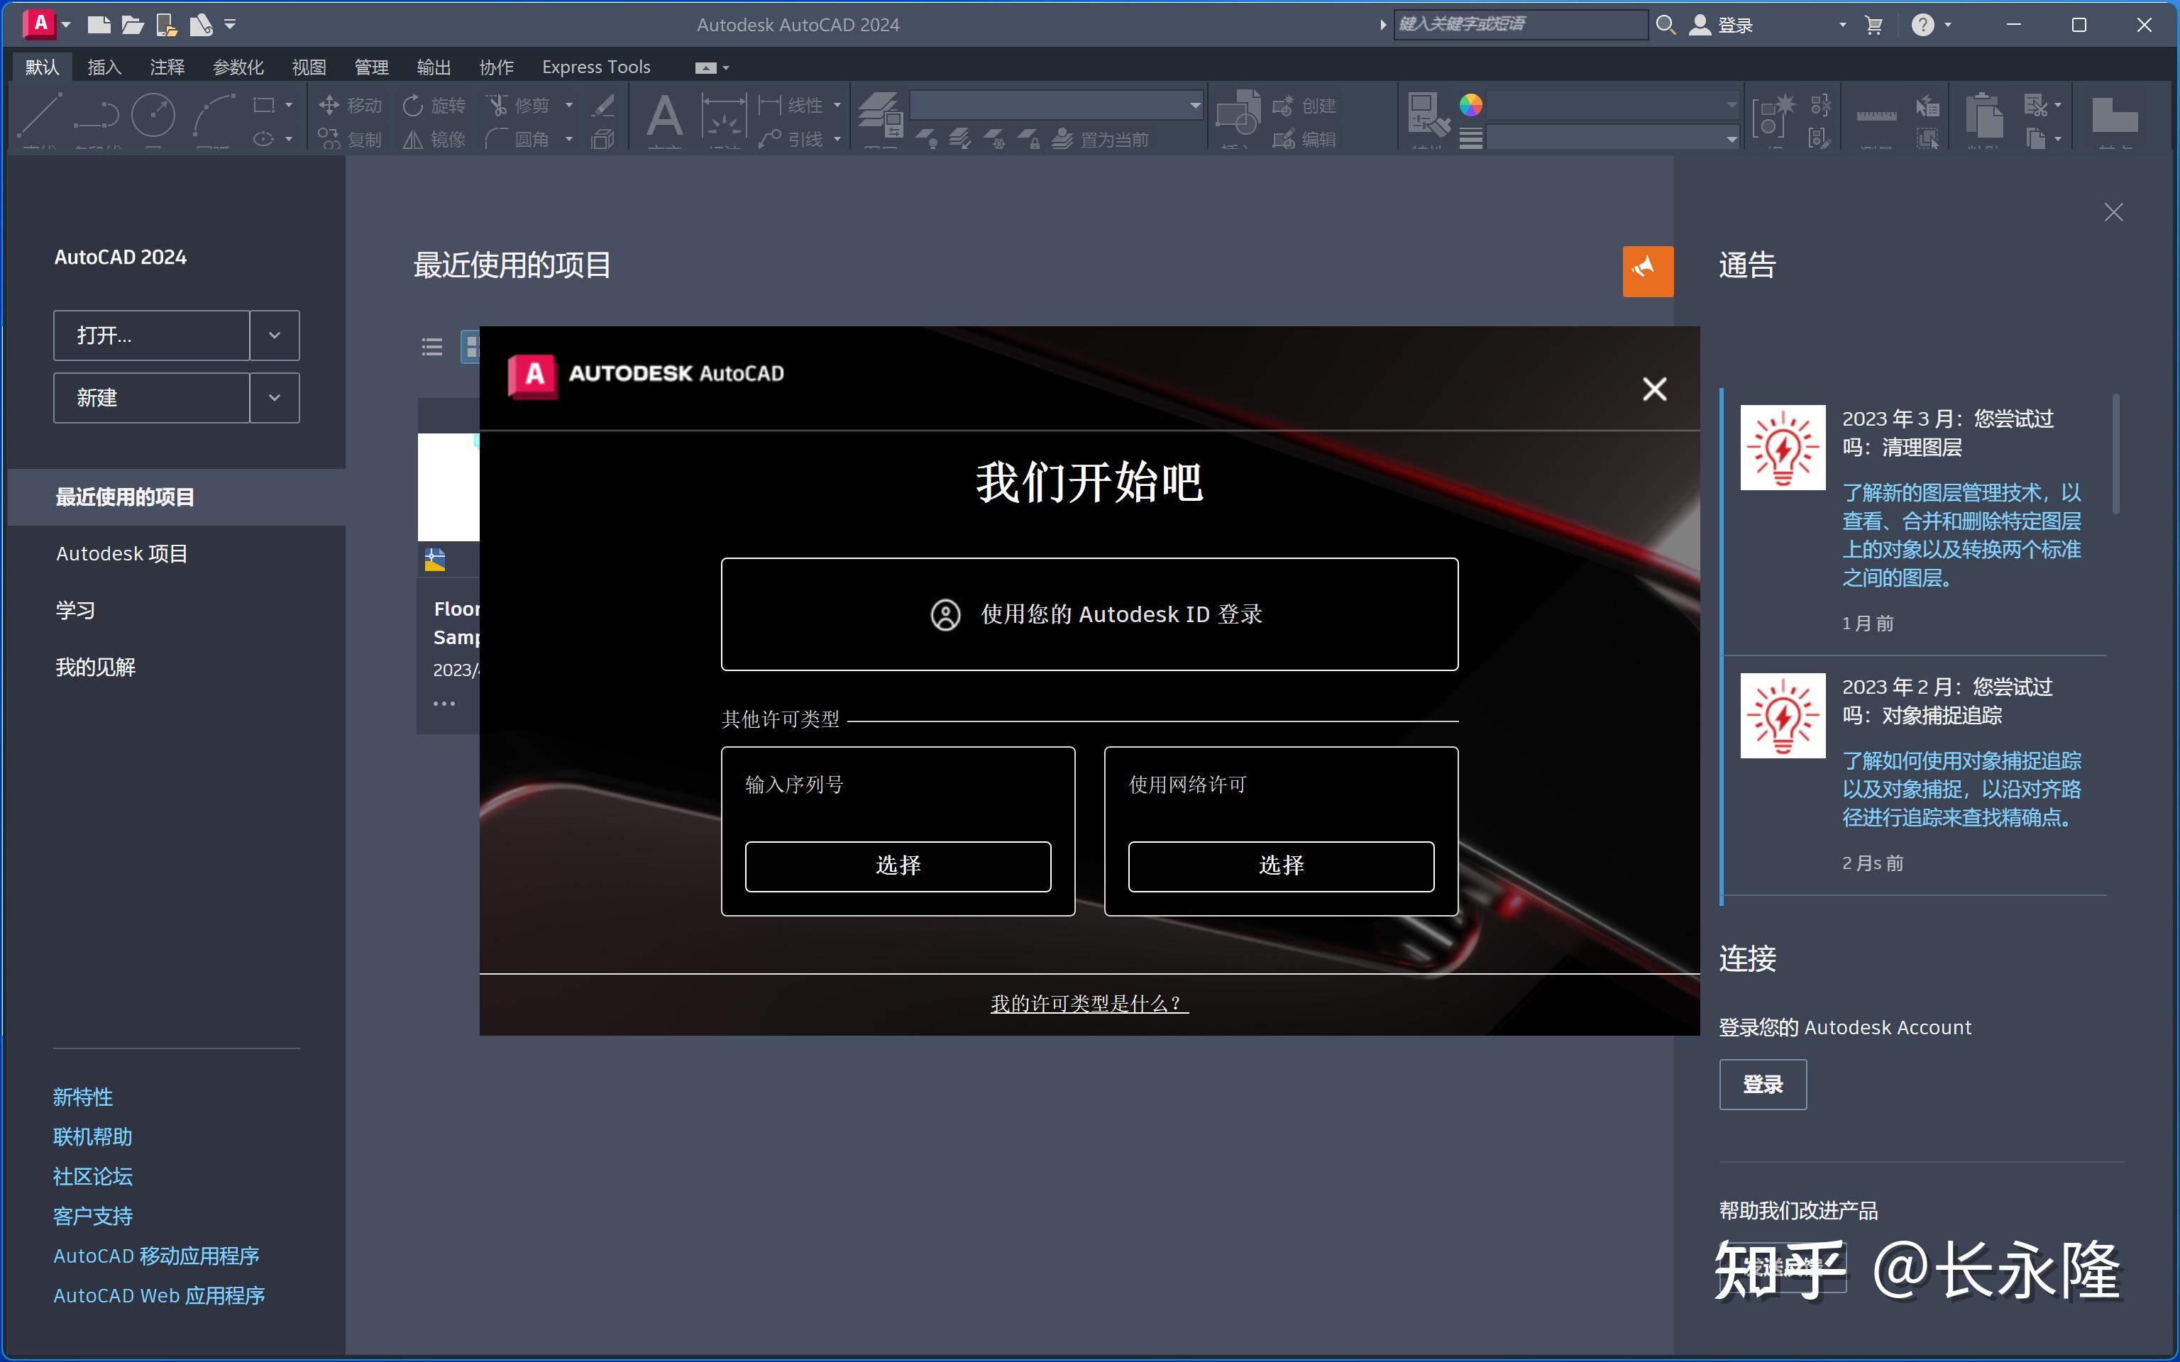Close the 我们开始吧 license dialog
This screenshot has height=1362, width=2180.
[1655, 388]
